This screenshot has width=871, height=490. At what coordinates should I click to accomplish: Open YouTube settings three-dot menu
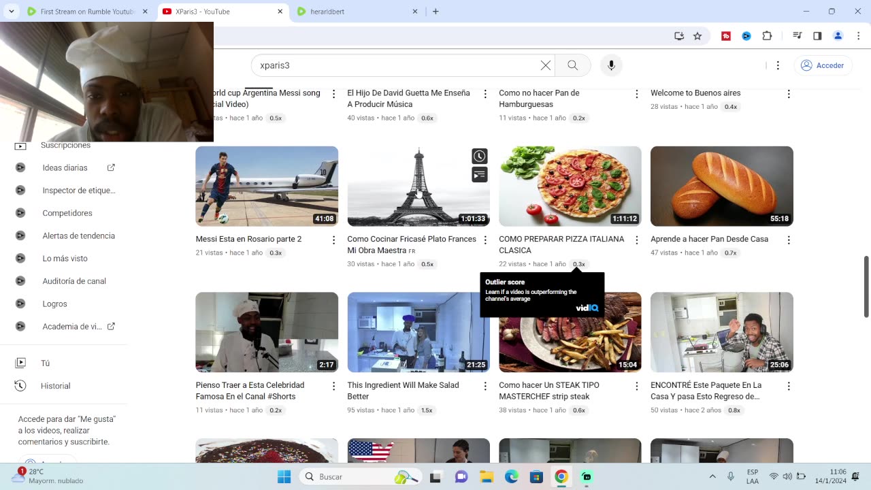pos(778,65)
